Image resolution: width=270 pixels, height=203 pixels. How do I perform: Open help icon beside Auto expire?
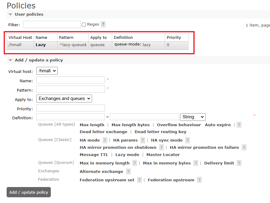pyautogui.click(x=239, y=125)
